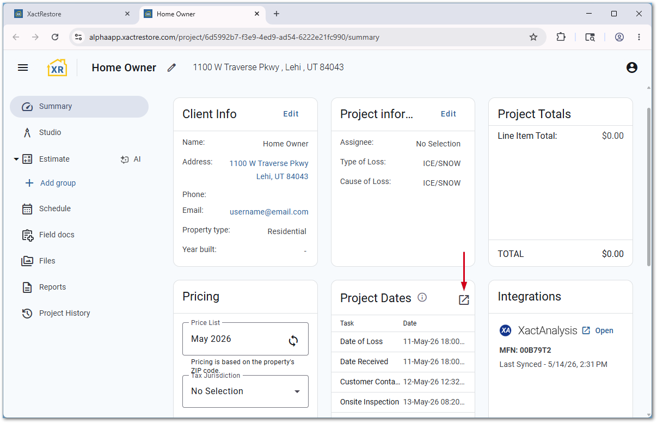Open a new browser tab
The image size is (657, 423).
[x=277, y=14]
